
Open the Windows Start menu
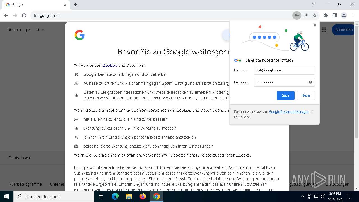pyautogui.click(x=7, y=196)
